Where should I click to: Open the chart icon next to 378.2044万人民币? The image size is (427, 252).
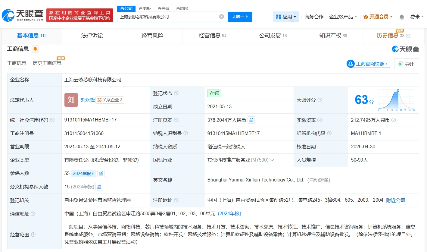click(x=251, y=120)
